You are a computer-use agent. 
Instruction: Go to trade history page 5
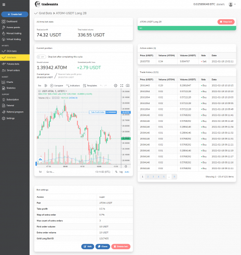point(164,176)
